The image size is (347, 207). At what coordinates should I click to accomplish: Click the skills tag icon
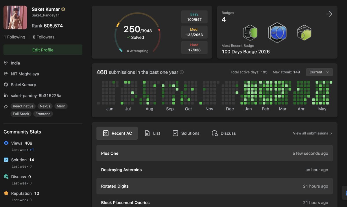[5, 106]
